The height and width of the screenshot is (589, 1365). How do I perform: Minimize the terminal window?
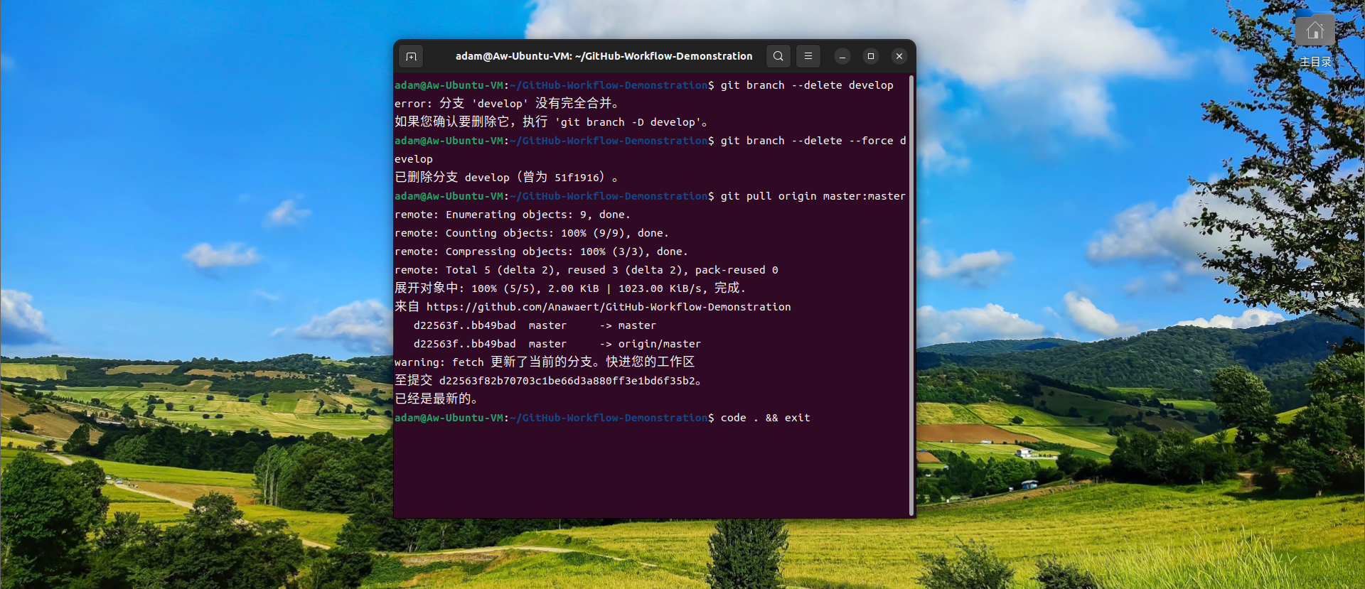[842, 56]
